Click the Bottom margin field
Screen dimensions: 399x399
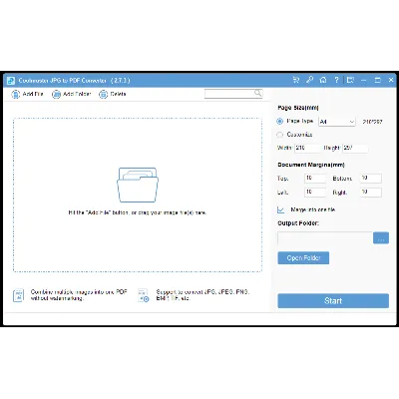[371, 179]
